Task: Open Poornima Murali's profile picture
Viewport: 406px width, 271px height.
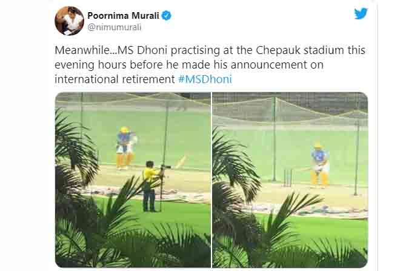Action: pos(69,21)
